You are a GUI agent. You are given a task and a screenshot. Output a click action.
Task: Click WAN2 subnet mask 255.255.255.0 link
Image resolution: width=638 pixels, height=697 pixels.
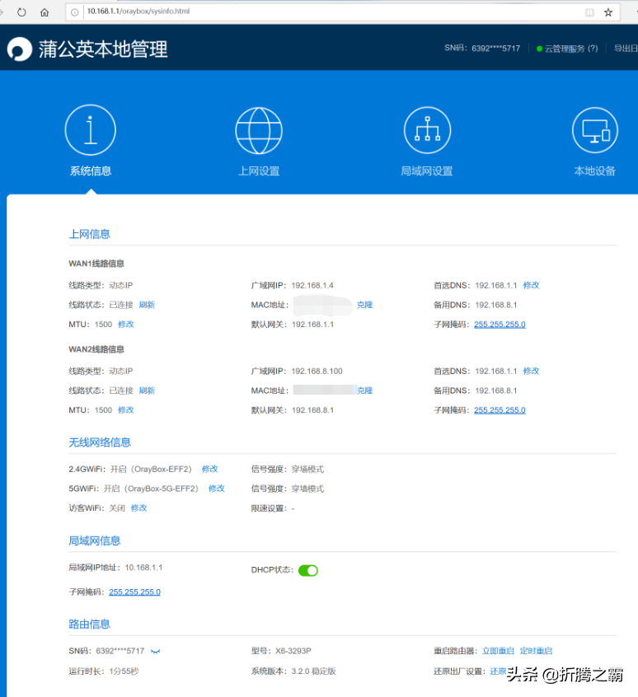click(x=500, y=410)
